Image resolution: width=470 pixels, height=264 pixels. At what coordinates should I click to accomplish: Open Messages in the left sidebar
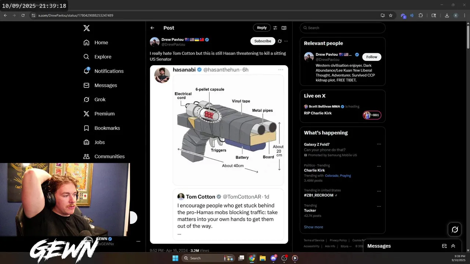[100, 85]
